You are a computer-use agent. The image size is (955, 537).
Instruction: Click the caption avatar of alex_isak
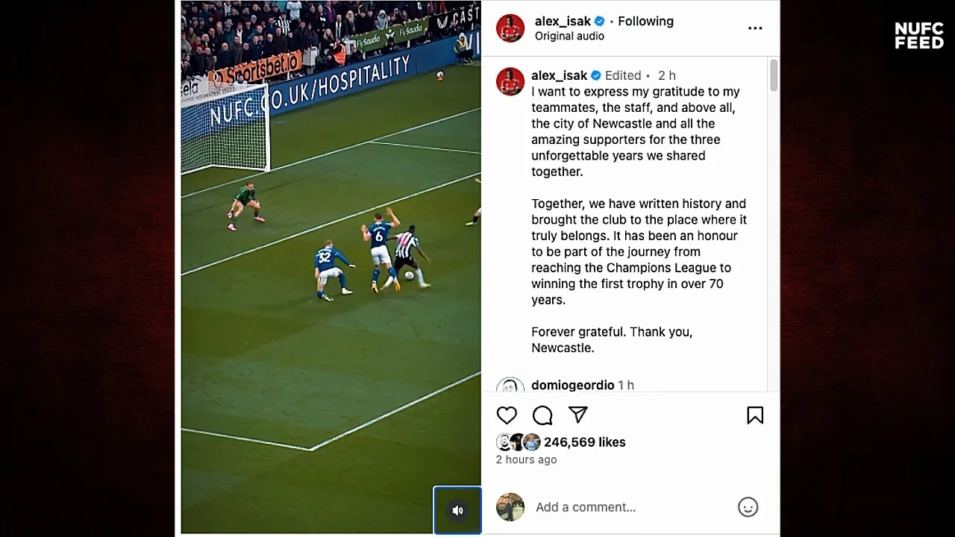510,81
